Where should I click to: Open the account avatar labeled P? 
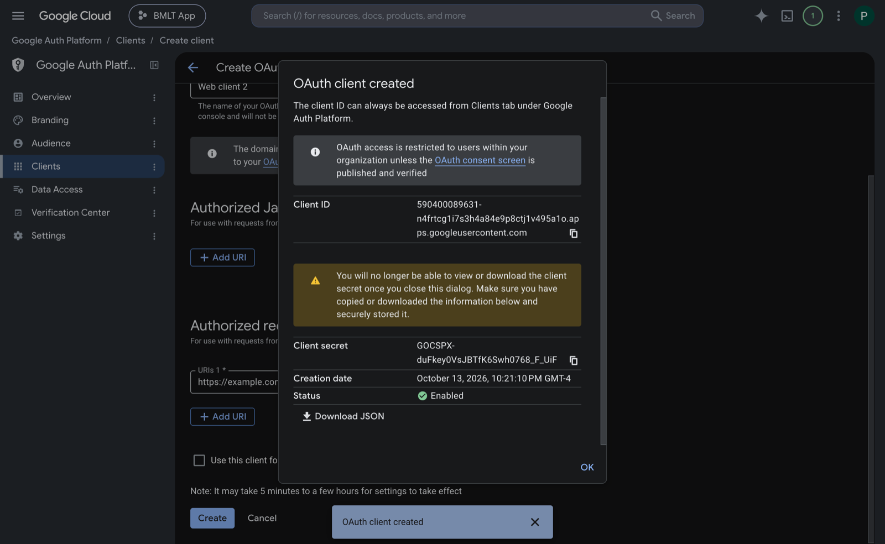coord(863,16)
